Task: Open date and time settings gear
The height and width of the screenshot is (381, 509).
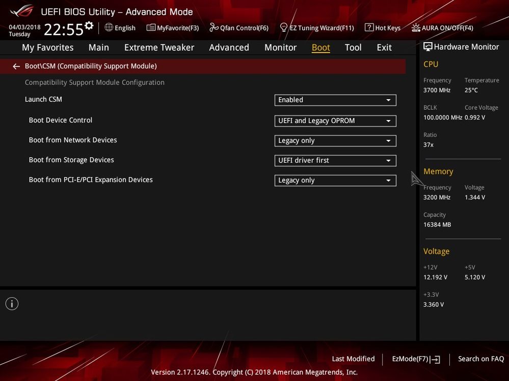Action: point(89,25)
